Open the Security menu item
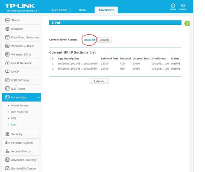Viewport: 205px width, 172px height. click(x=21, y=134)
